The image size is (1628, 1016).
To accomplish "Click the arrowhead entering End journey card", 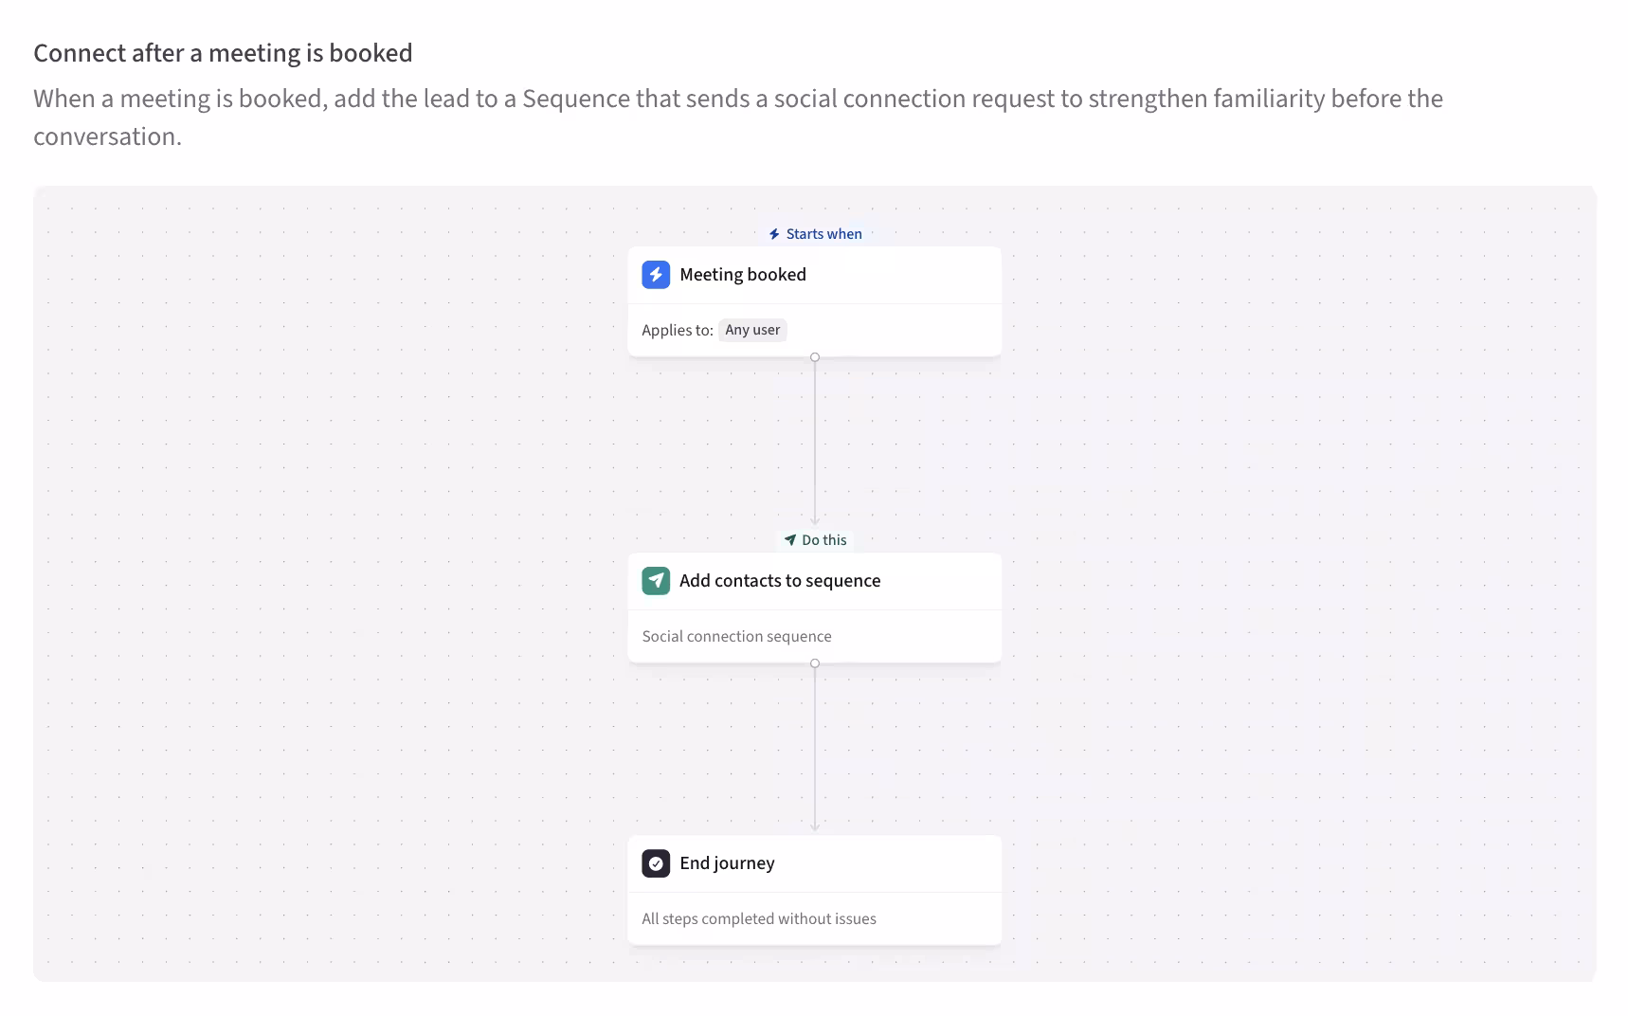I will coord(815,827).
